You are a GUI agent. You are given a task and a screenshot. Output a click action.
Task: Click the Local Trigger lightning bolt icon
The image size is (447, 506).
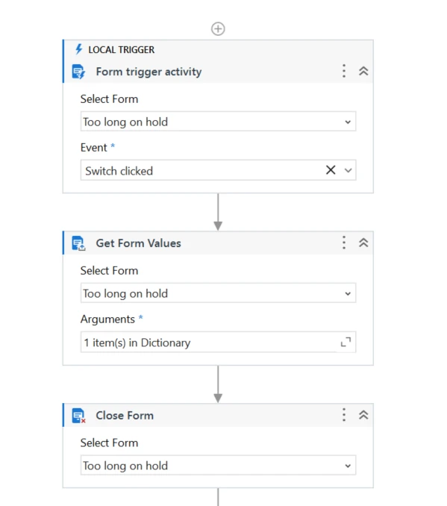(x=78, y=49)
